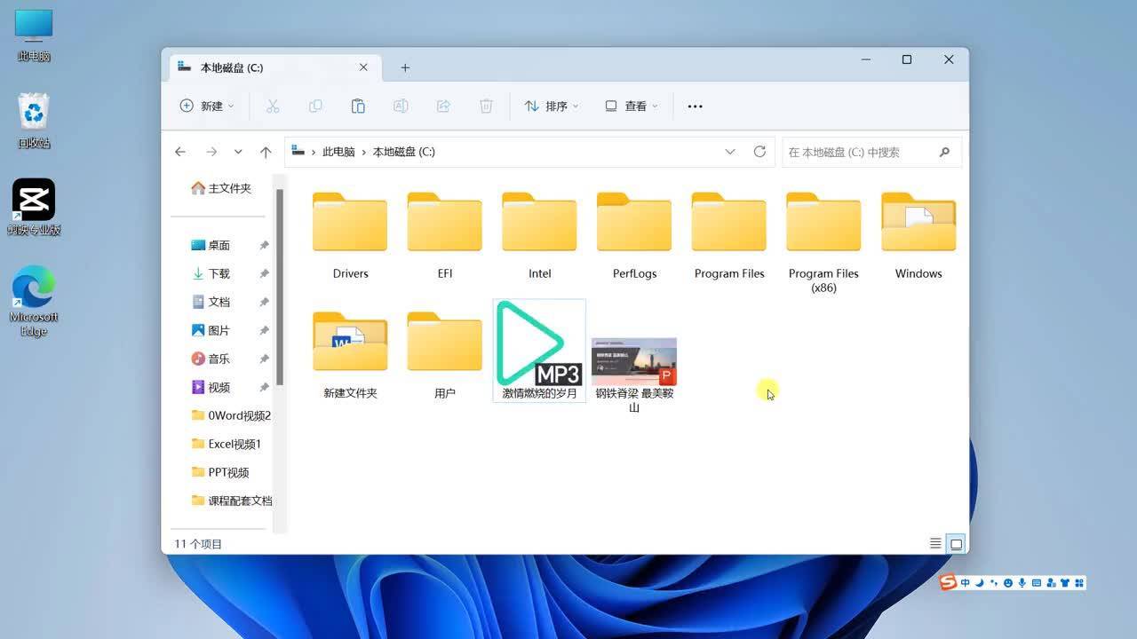Open the See more (...) menu

(695, 106)
